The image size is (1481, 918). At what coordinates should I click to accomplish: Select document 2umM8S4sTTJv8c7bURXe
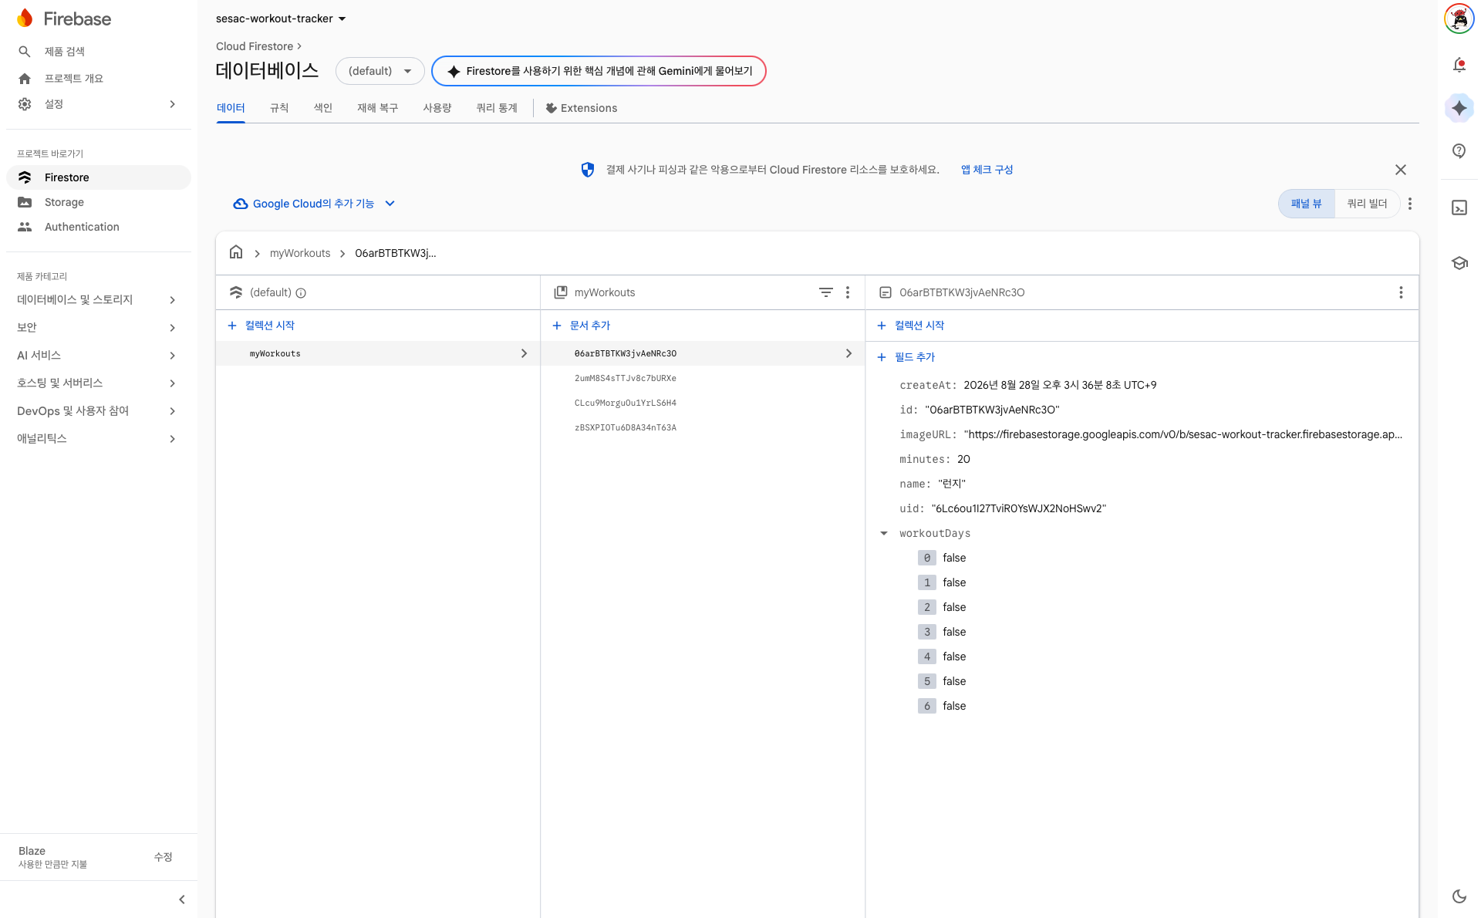tap(702, 378)
